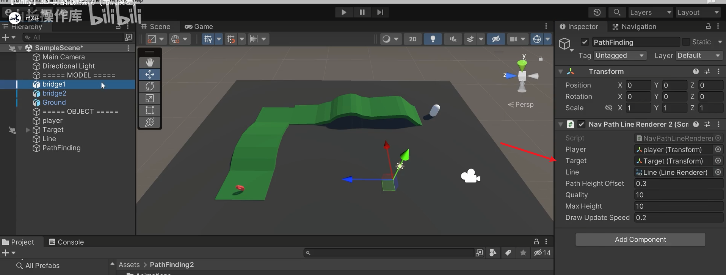Open the Layer Default dropdown
Image resolution: width=726 pixels, height=275 pixels.
(699, 55)
